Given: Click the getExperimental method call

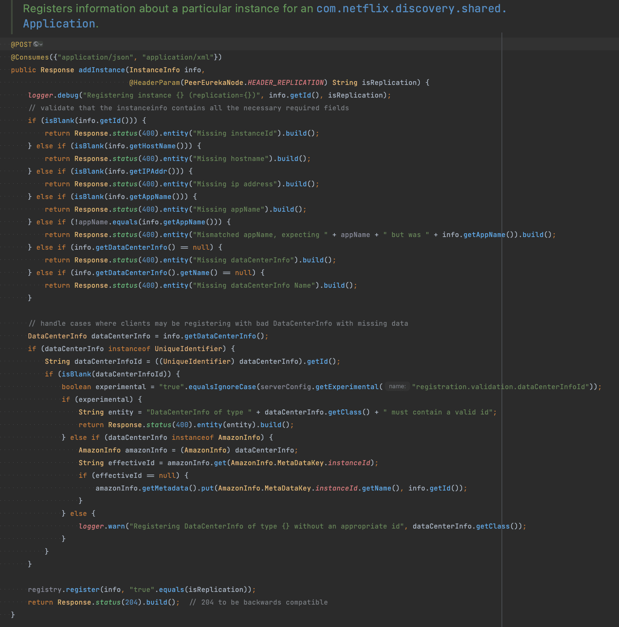Looking at the screenshot, I should 347,387.
